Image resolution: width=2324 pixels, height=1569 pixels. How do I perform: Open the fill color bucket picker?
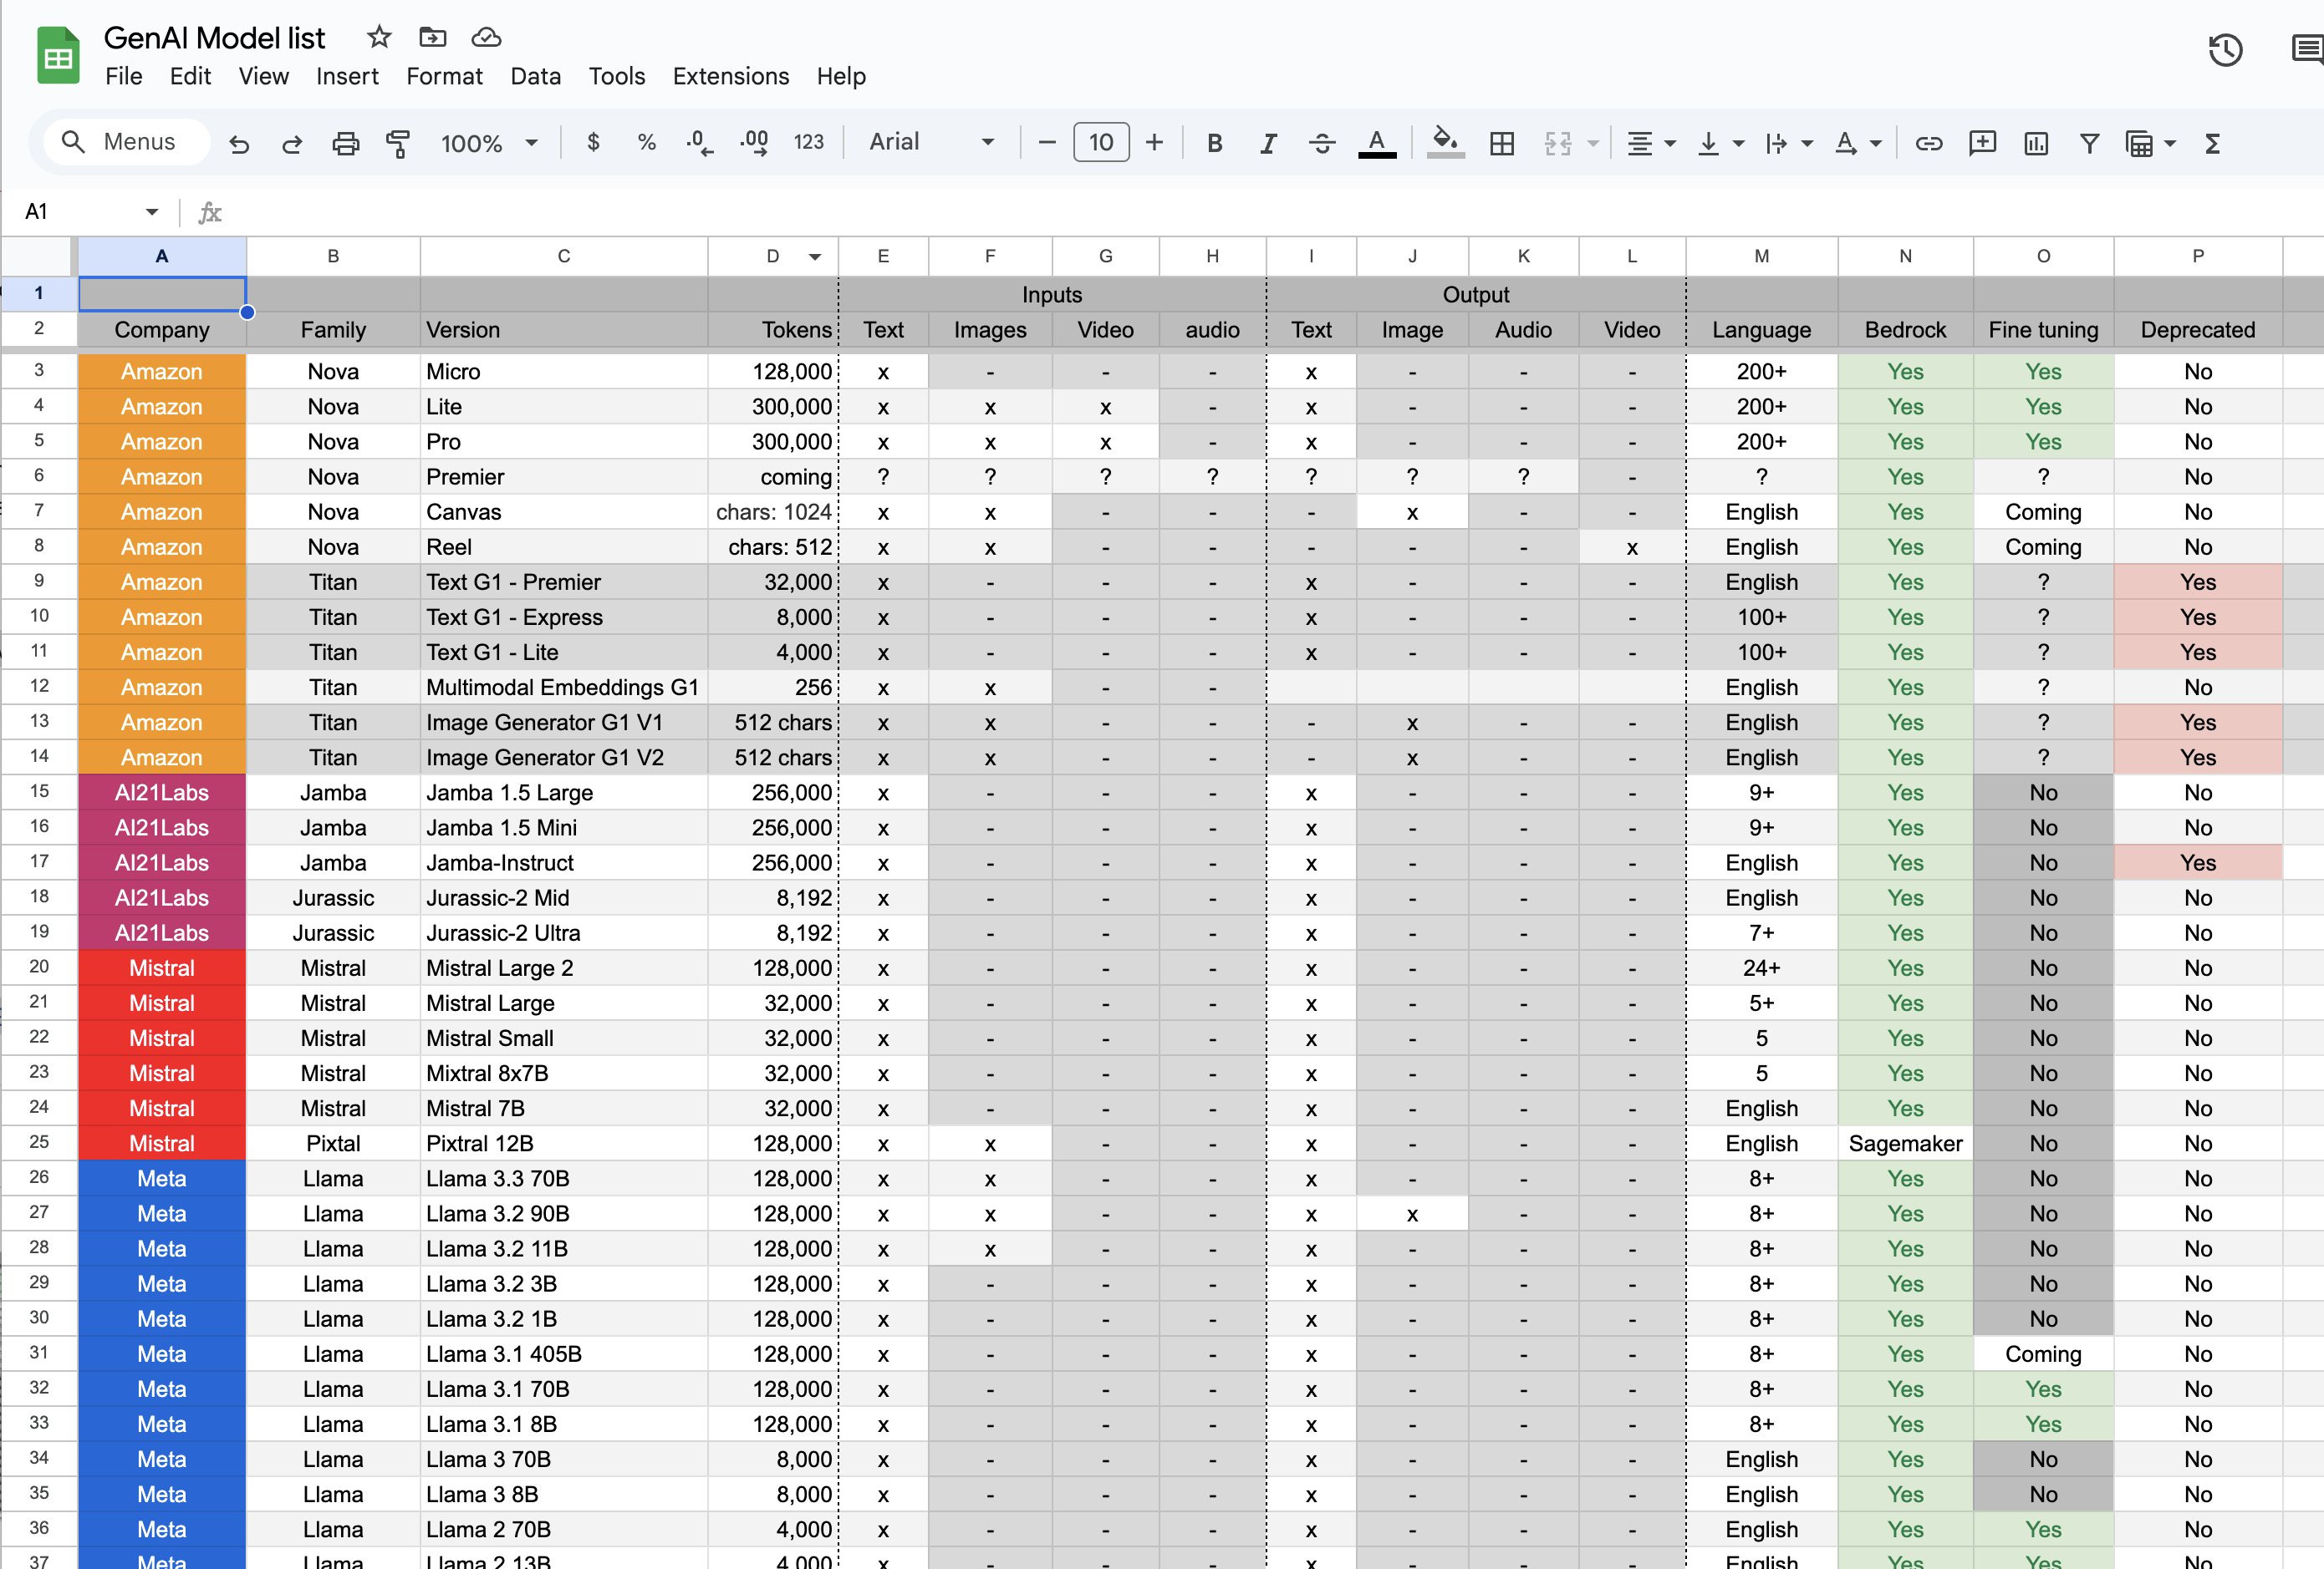[1445, 143]
